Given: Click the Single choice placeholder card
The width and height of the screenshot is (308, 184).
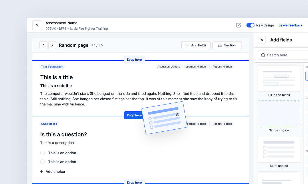Looking at the screenshot, I should [x=279, y=114].
